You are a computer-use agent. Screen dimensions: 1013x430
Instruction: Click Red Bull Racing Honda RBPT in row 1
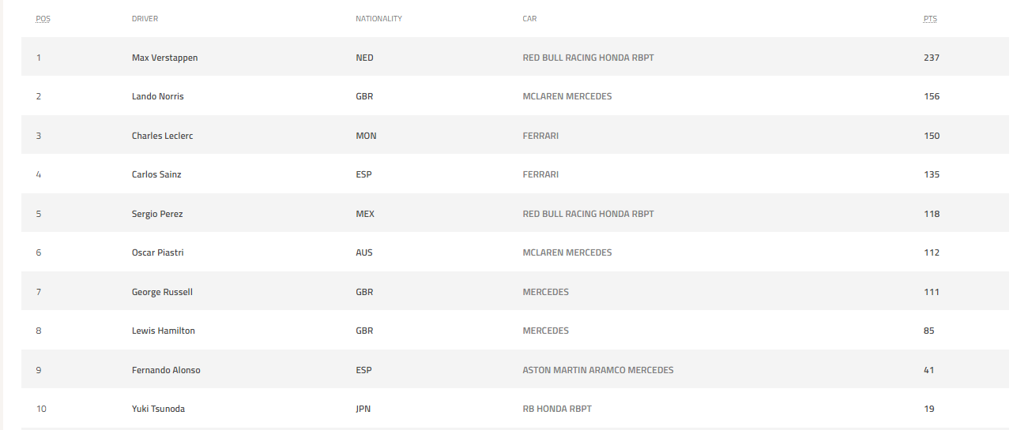pyautogui.click(x=588, y=58)
